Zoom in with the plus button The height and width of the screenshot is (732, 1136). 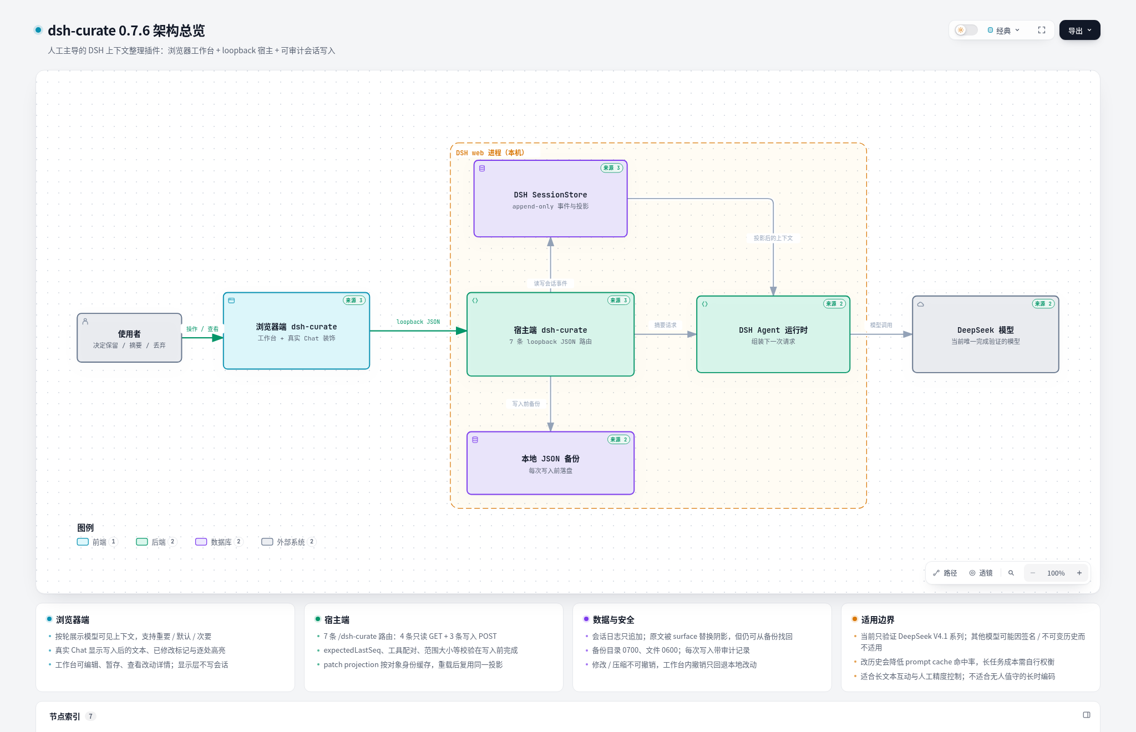1079,573
